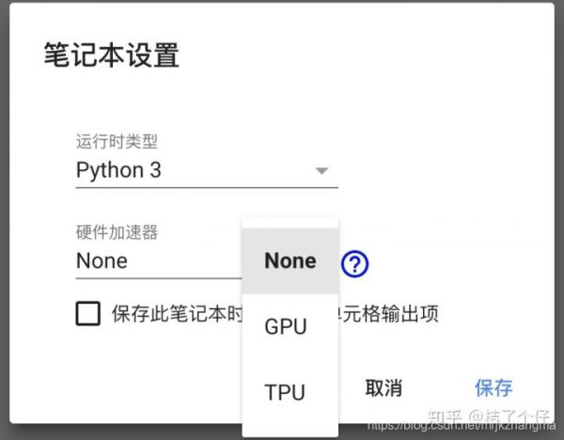Click the underline beneath Python 3
Image resolution: width=564 pixels, height=440 pixels.
coord(206,187)
